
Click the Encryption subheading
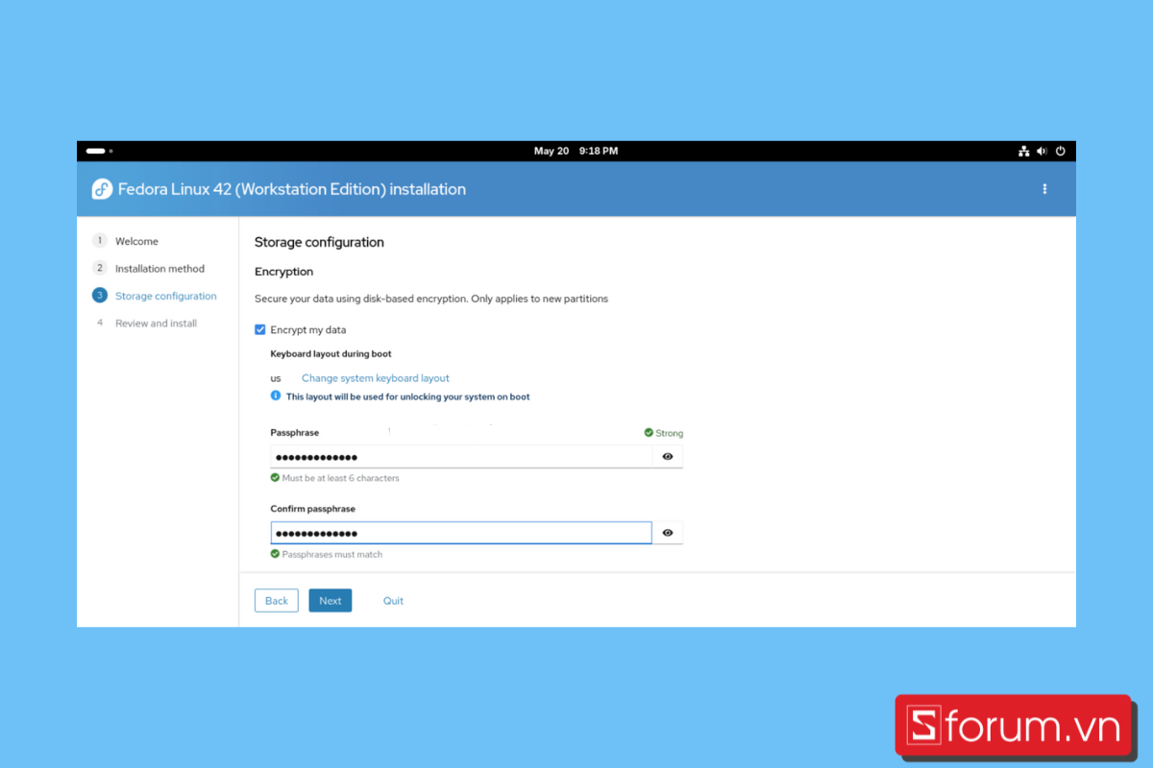click(x=284, y=272)
